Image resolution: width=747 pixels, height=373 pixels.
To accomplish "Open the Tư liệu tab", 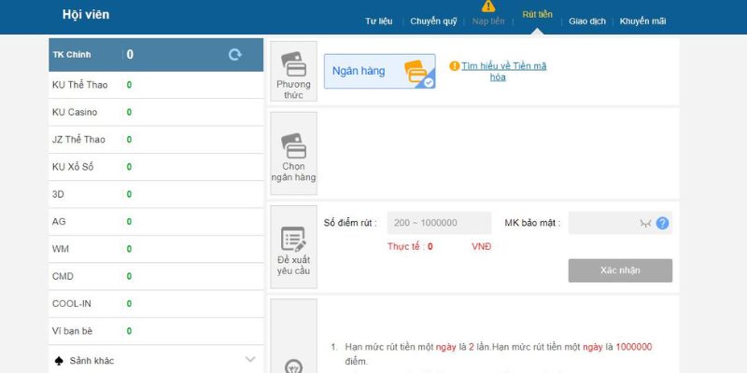I will pyautogui.click(x=379, y=21).
